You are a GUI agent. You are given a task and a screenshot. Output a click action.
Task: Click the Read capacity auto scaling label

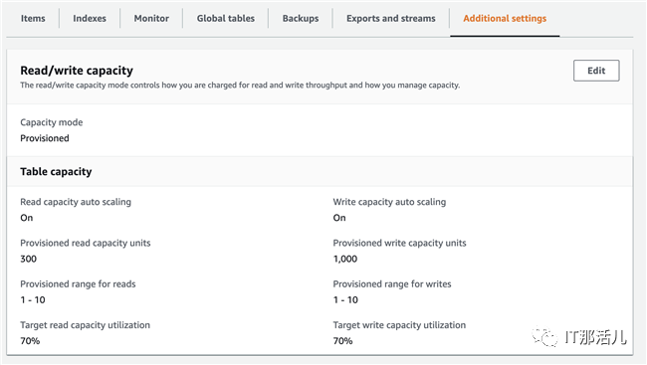click(76, 202)
